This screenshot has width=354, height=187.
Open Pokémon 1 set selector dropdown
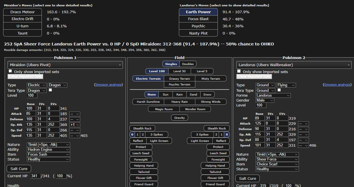(65, 65)
